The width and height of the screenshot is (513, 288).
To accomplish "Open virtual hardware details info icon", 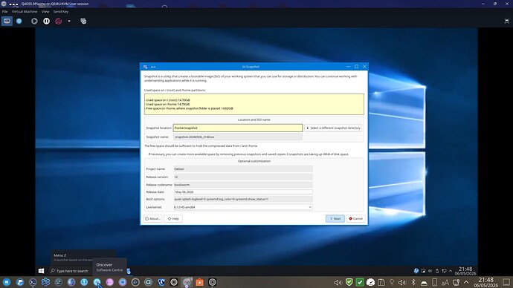I will click(19, 21).
